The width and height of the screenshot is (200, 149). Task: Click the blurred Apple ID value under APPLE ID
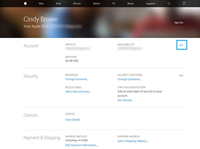tap(78, 49)
